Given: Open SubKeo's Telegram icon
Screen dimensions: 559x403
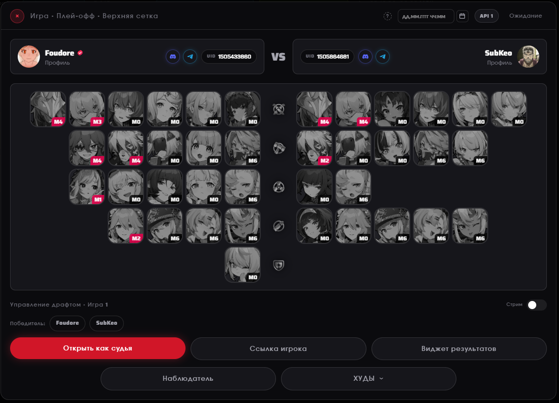Looking at the screenshot, I should 383,57.
